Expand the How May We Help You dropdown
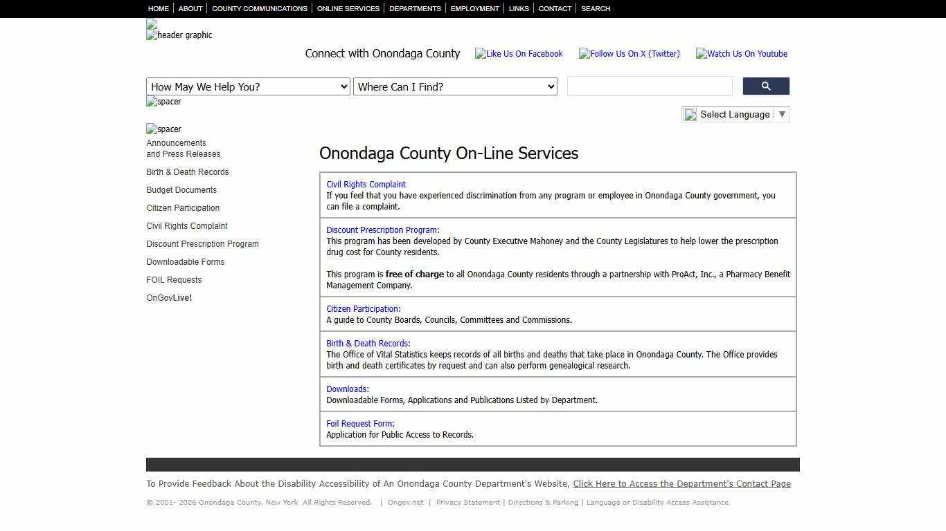 tap(247, 86)
